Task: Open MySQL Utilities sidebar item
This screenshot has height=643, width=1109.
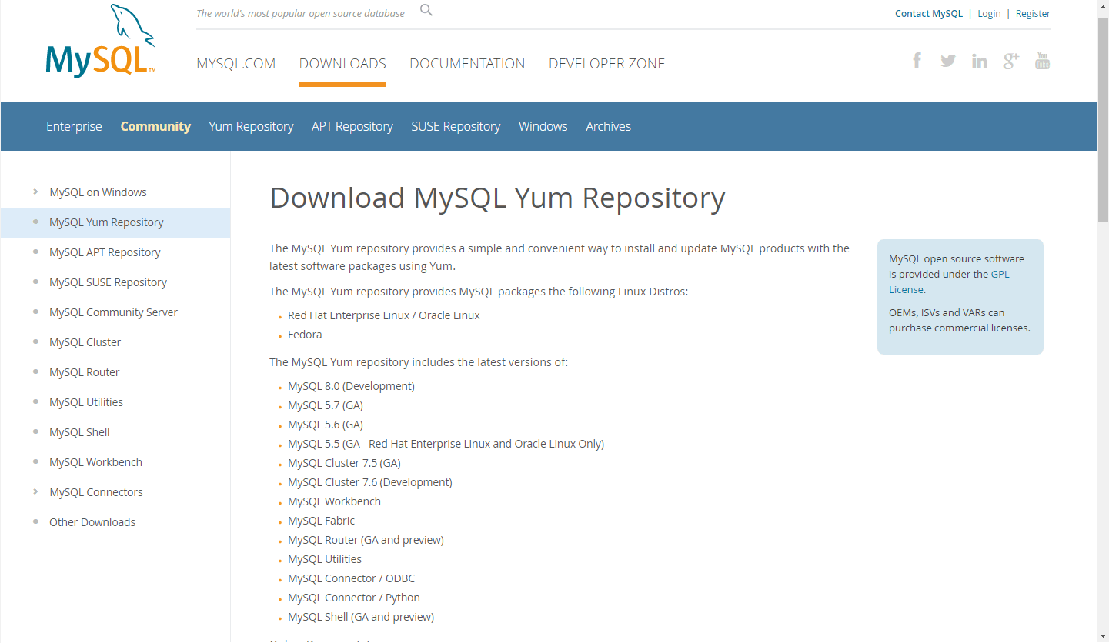Action: tap(86, 402)
